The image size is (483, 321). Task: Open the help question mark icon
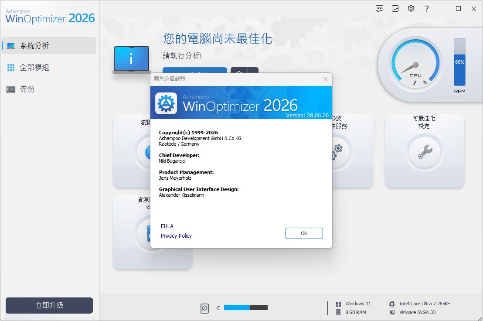427,9
